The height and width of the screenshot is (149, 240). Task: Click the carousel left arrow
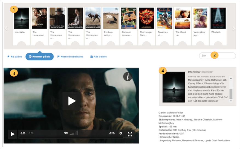coord(6,28)
